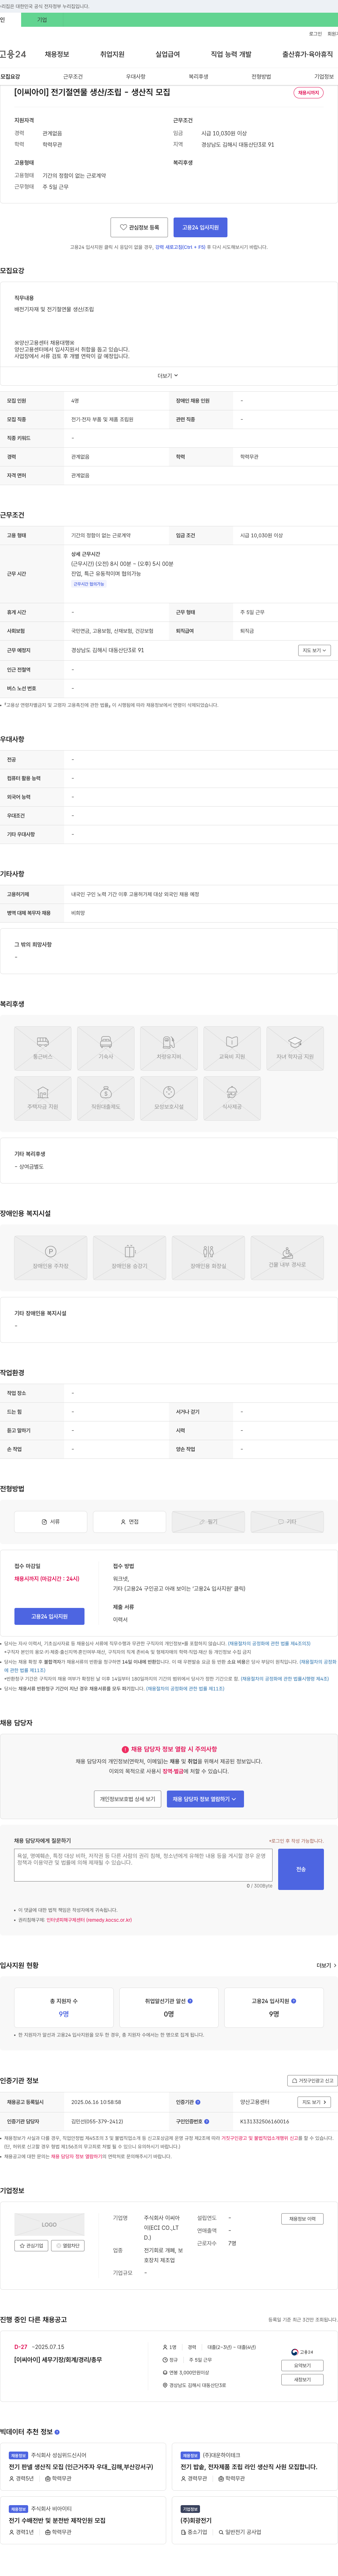Click the 전송 submit button
338x2576 pixels.
pyautogui.click(x=301, y=1869)
